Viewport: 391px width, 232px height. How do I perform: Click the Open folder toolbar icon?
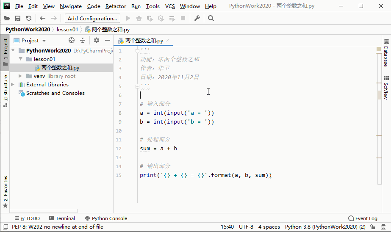[x=7, y=18]
